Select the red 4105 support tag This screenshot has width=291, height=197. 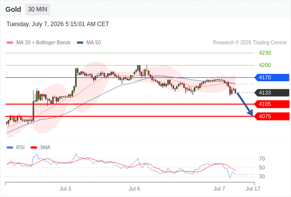272,104
